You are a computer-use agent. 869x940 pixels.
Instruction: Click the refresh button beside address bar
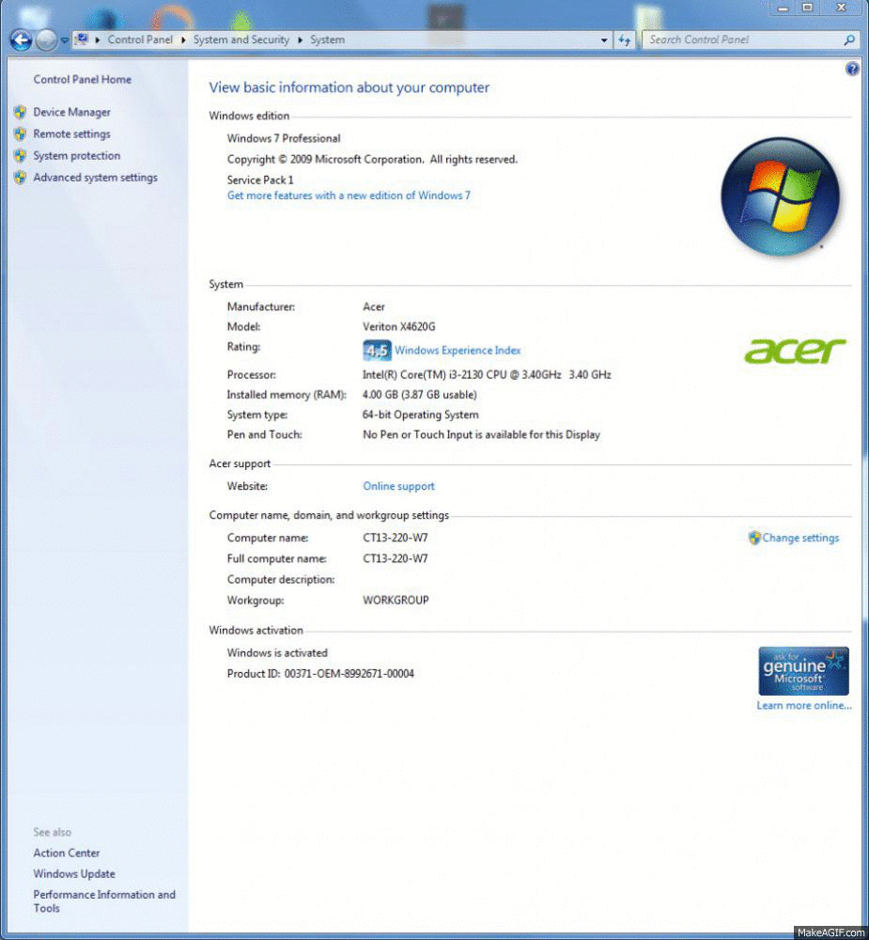pos(625,40)
